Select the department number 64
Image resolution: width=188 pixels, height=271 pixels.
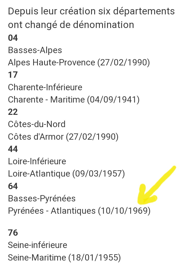click(x=13, y=186)
